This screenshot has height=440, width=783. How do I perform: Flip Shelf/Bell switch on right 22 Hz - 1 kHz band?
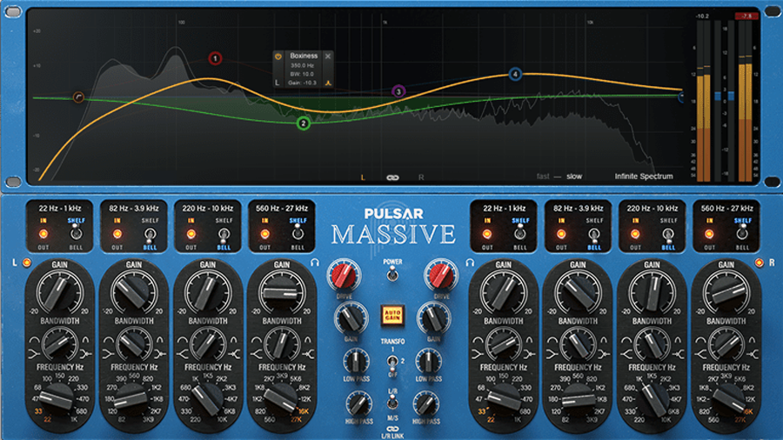pyautogui.click(x=520, y=232)
